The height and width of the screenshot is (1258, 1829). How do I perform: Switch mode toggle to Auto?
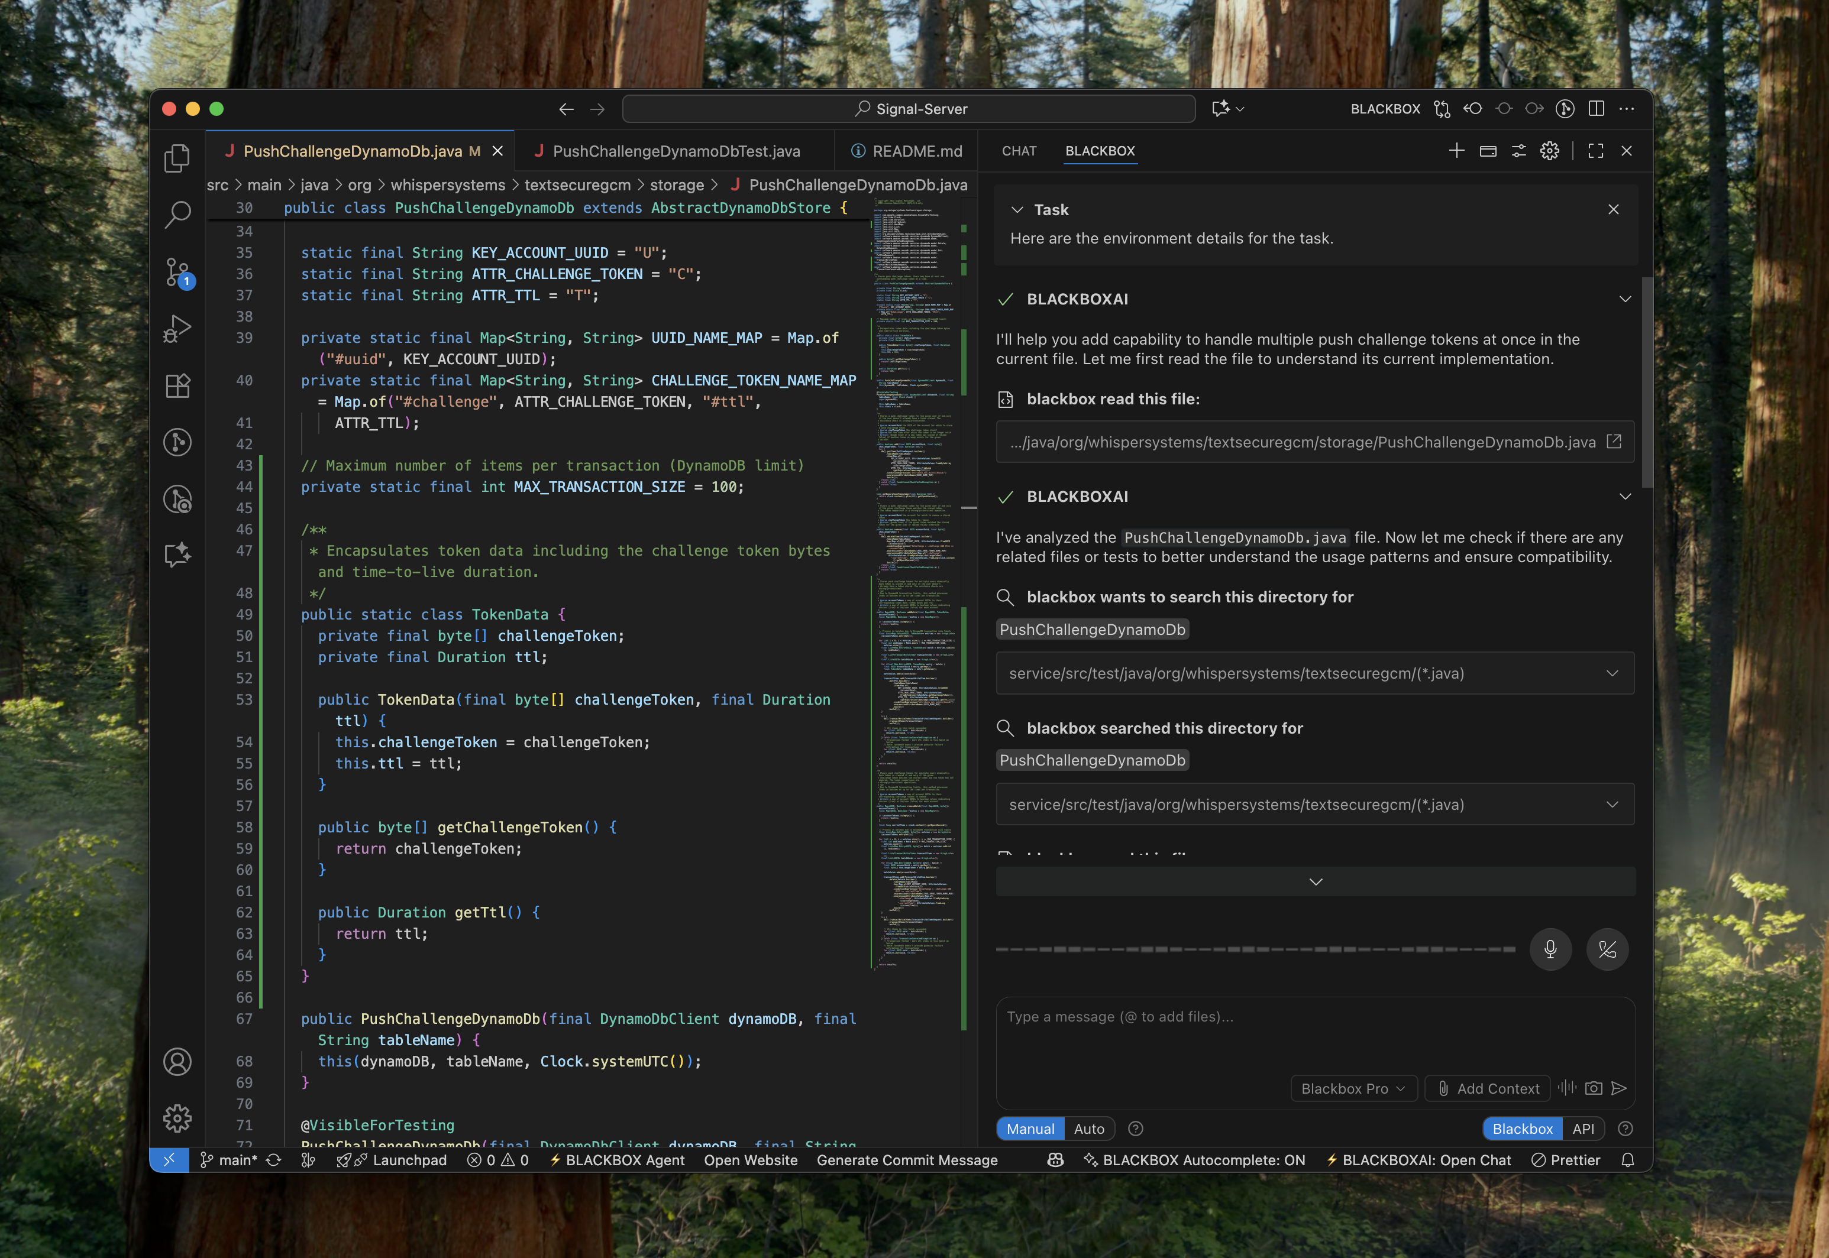1088,1129
